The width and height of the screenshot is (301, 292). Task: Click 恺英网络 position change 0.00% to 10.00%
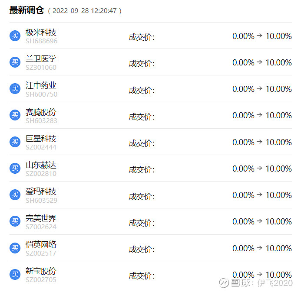[x=262, y=248]
